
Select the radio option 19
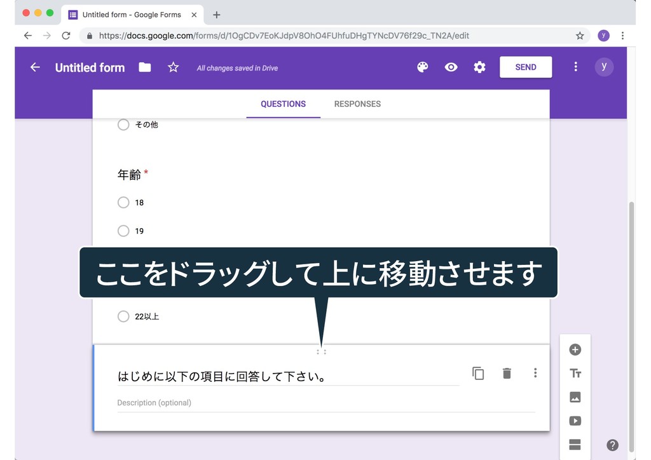click(123, 231)
